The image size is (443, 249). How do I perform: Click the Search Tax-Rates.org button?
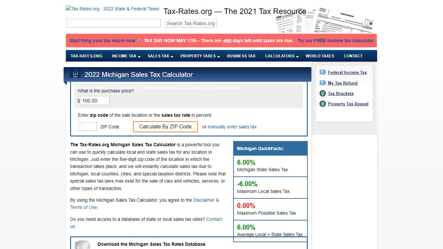pos(191,23)
